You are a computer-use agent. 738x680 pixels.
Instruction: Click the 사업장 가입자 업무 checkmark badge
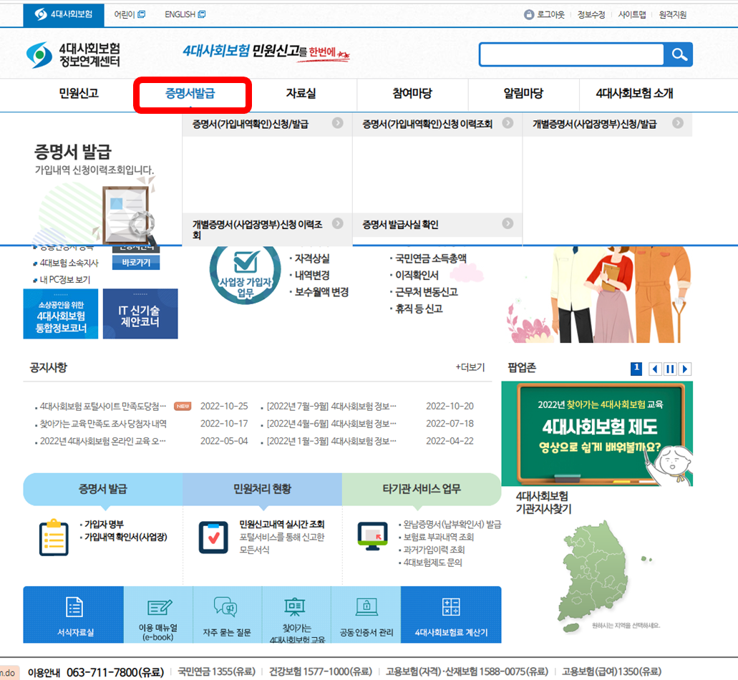tap(246, 272)
